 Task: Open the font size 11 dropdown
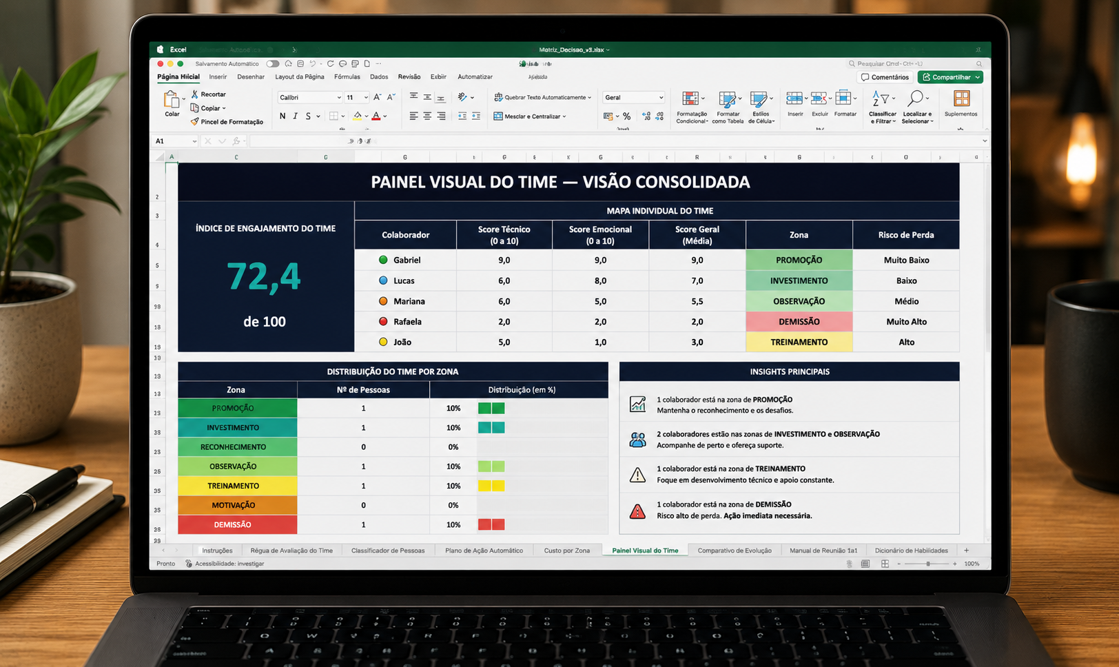point(366,98)
